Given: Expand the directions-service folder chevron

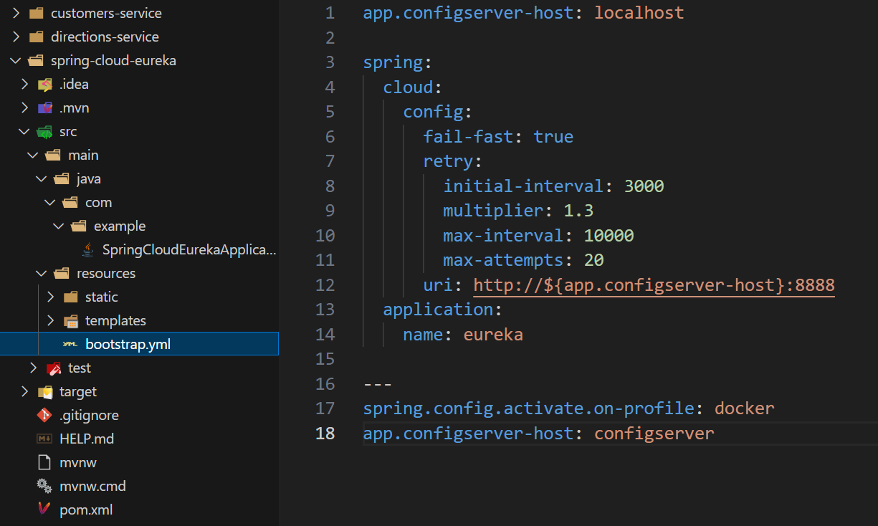Looking at the screenshot, I should pyautogui.click(x=16, y=37).
